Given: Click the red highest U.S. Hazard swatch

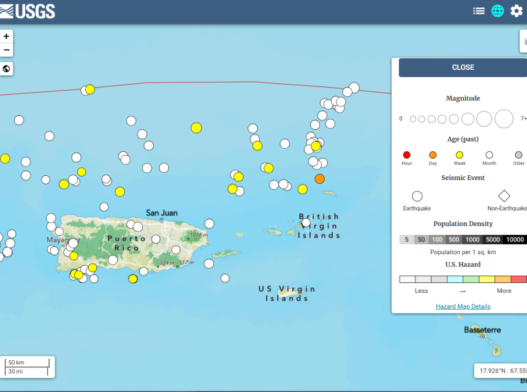Looking at the screenshot, I should pyautogui.click(x=518, y=279).
